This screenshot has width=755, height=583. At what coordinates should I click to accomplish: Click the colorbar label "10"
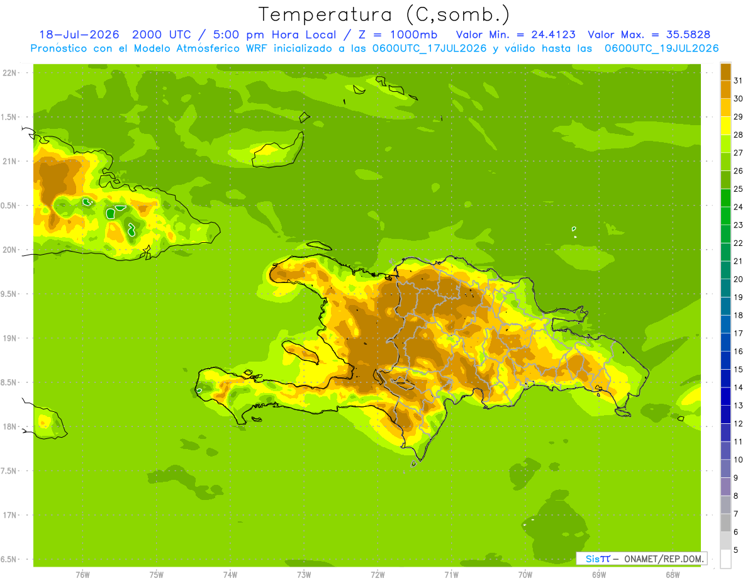tap(738, 460)
